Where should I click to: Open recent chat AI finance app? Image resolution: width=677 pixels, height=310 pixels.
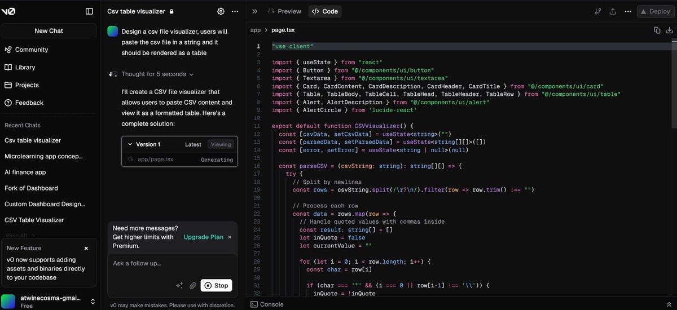tap(25, 172)
